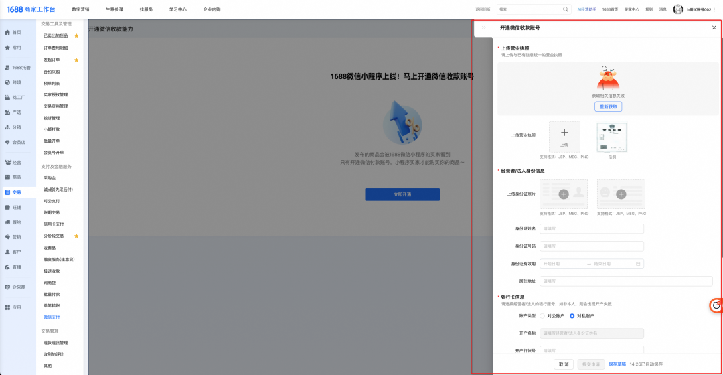Open 履约 truck icon in sidebar
Screen dimensions: 723x375
click(x=7, y=222)
